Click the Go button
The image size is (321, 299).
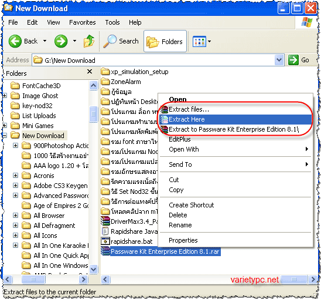pyautogui.click(x=299, y=60)
